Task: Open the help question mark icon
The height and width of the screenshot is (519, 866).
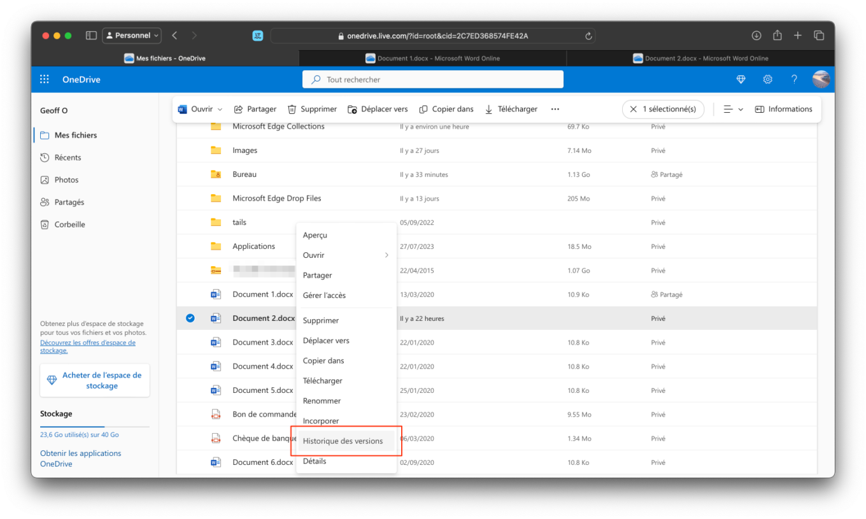Action: (x=794, y=80)
